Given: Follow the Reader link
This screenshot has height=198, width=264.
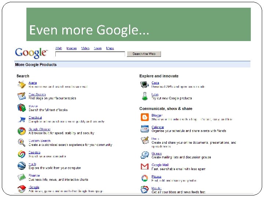Looking at the screenshot, I should click(157, 188).
